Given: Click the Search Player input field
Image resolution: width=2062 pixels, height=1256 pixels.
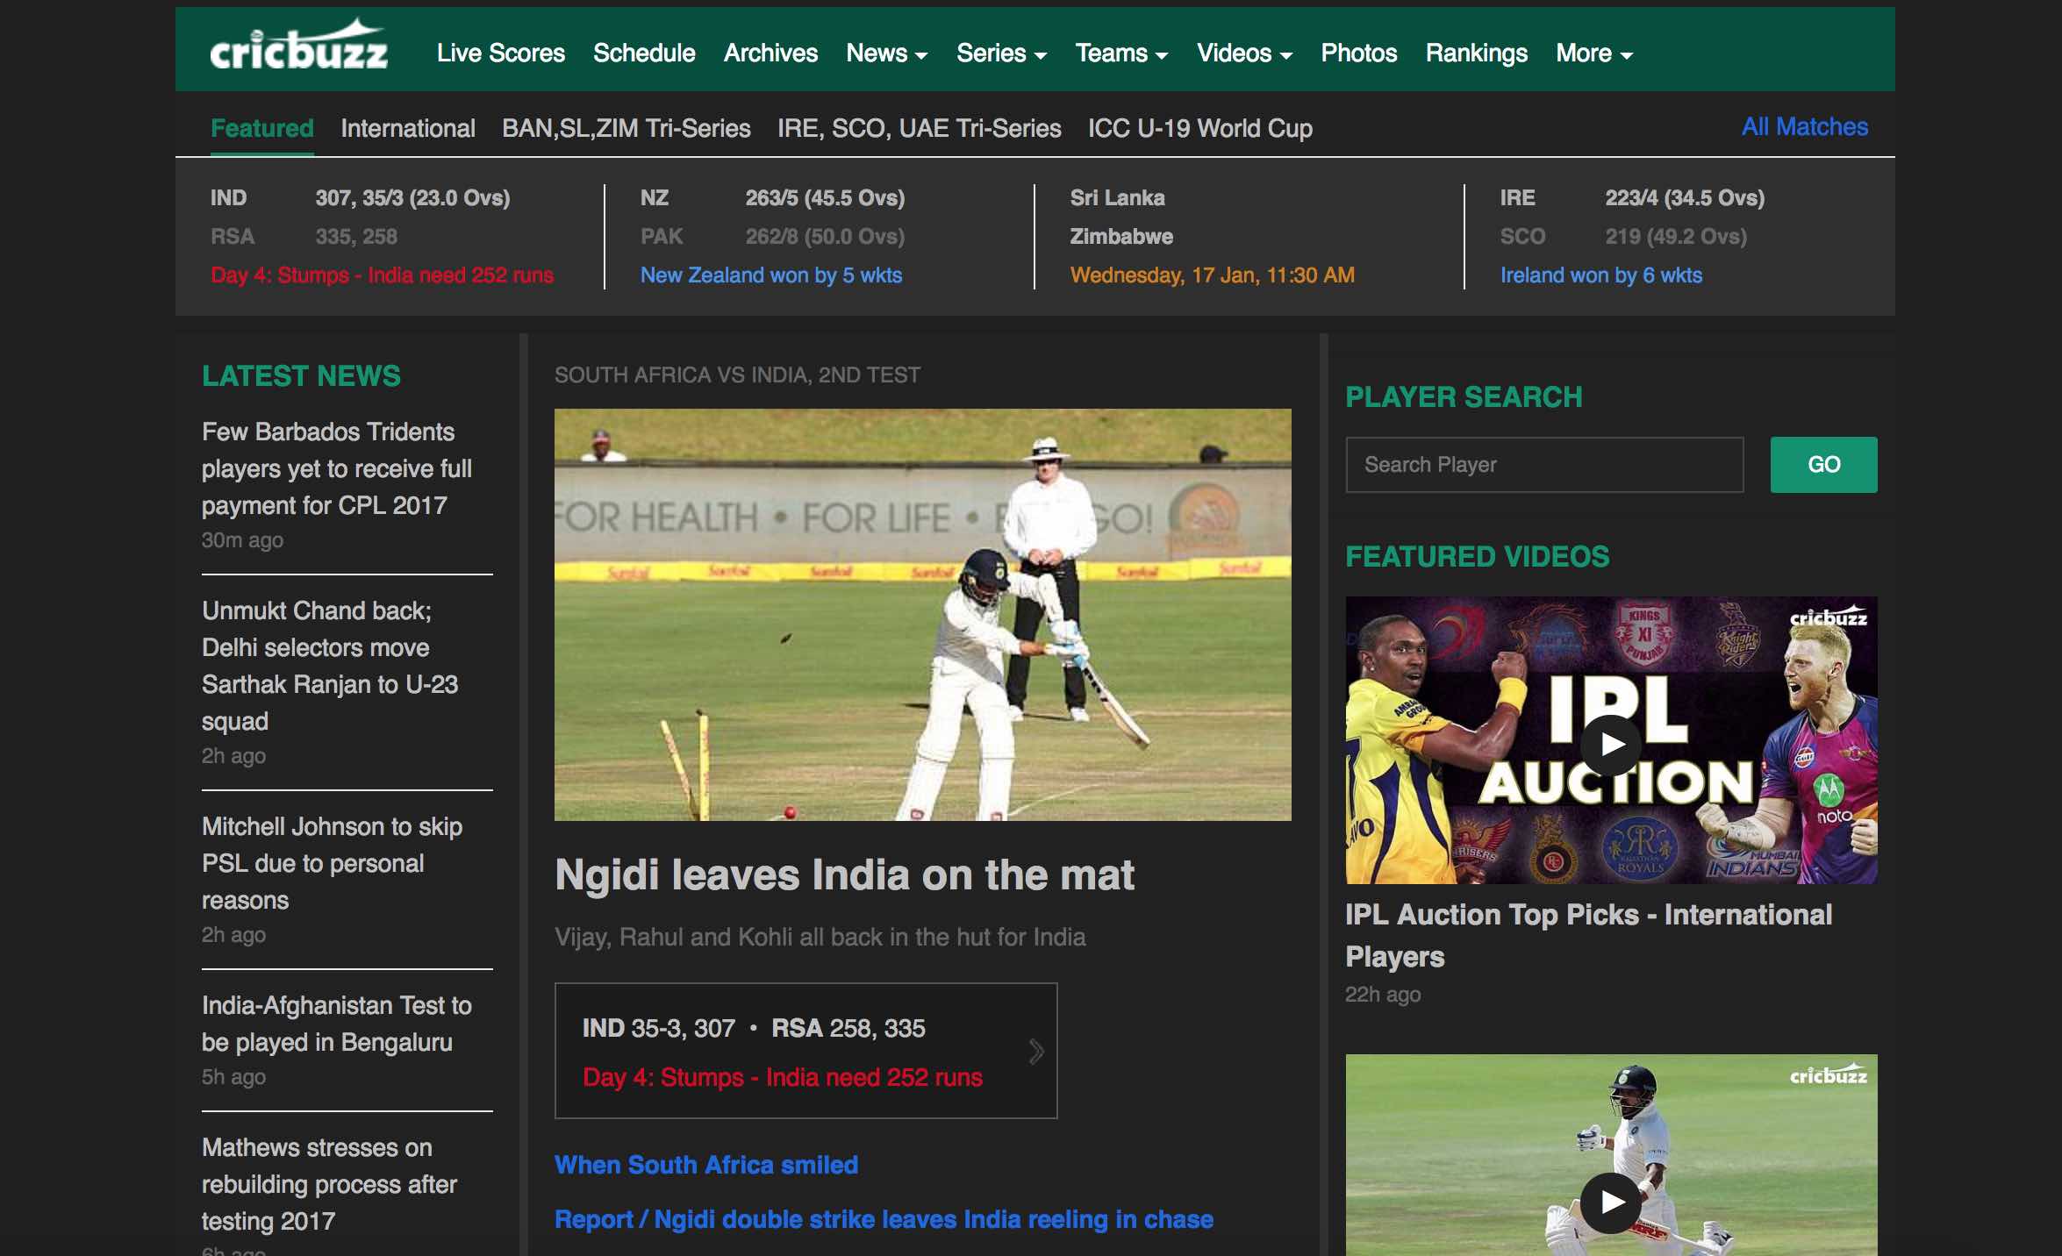Looking at the screenshot, I should point(1544,465).
